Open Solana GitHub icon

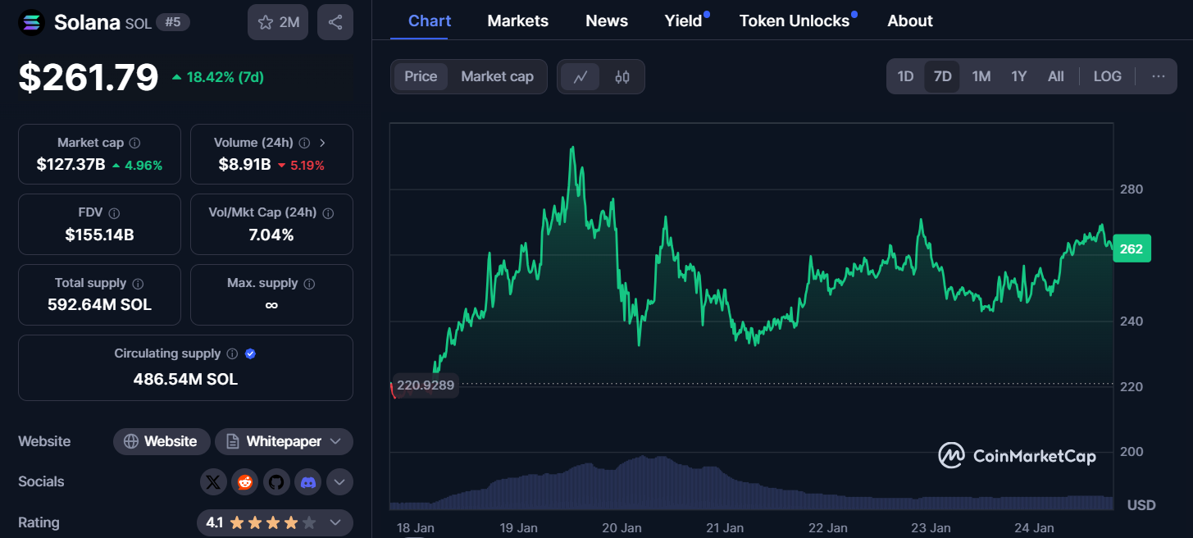[276, 482]
